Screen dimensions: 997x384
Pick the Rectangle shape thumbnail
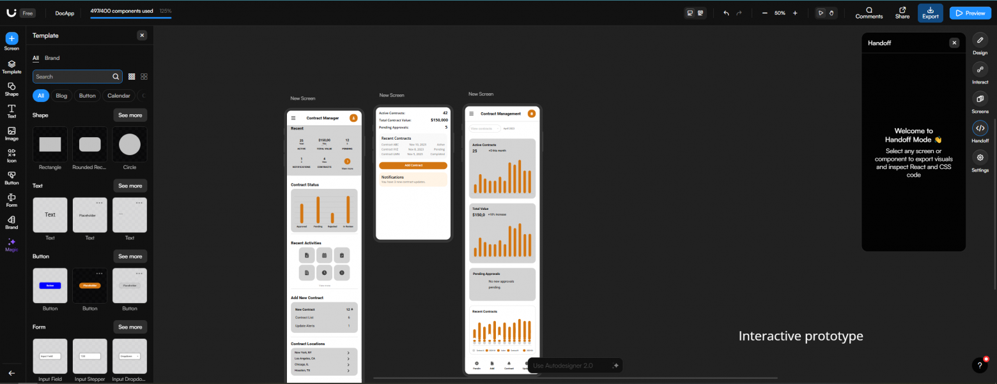click(50, 144)
